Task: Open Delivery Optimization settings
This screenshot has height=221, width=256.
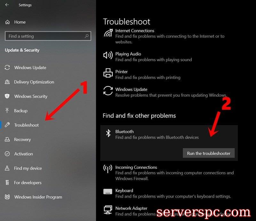Action: [x=29, y=82]
